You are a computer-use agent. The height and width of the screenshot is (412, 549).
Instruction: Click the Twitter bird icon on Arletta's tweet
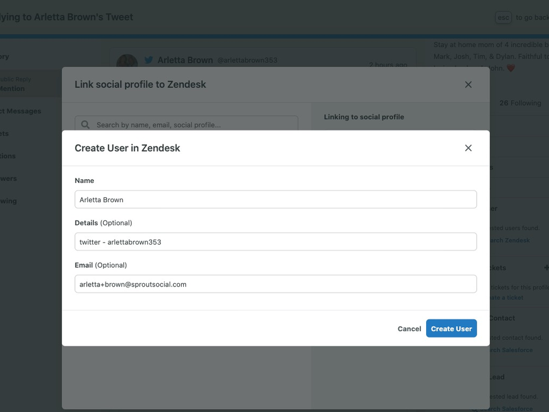(149, 60)
